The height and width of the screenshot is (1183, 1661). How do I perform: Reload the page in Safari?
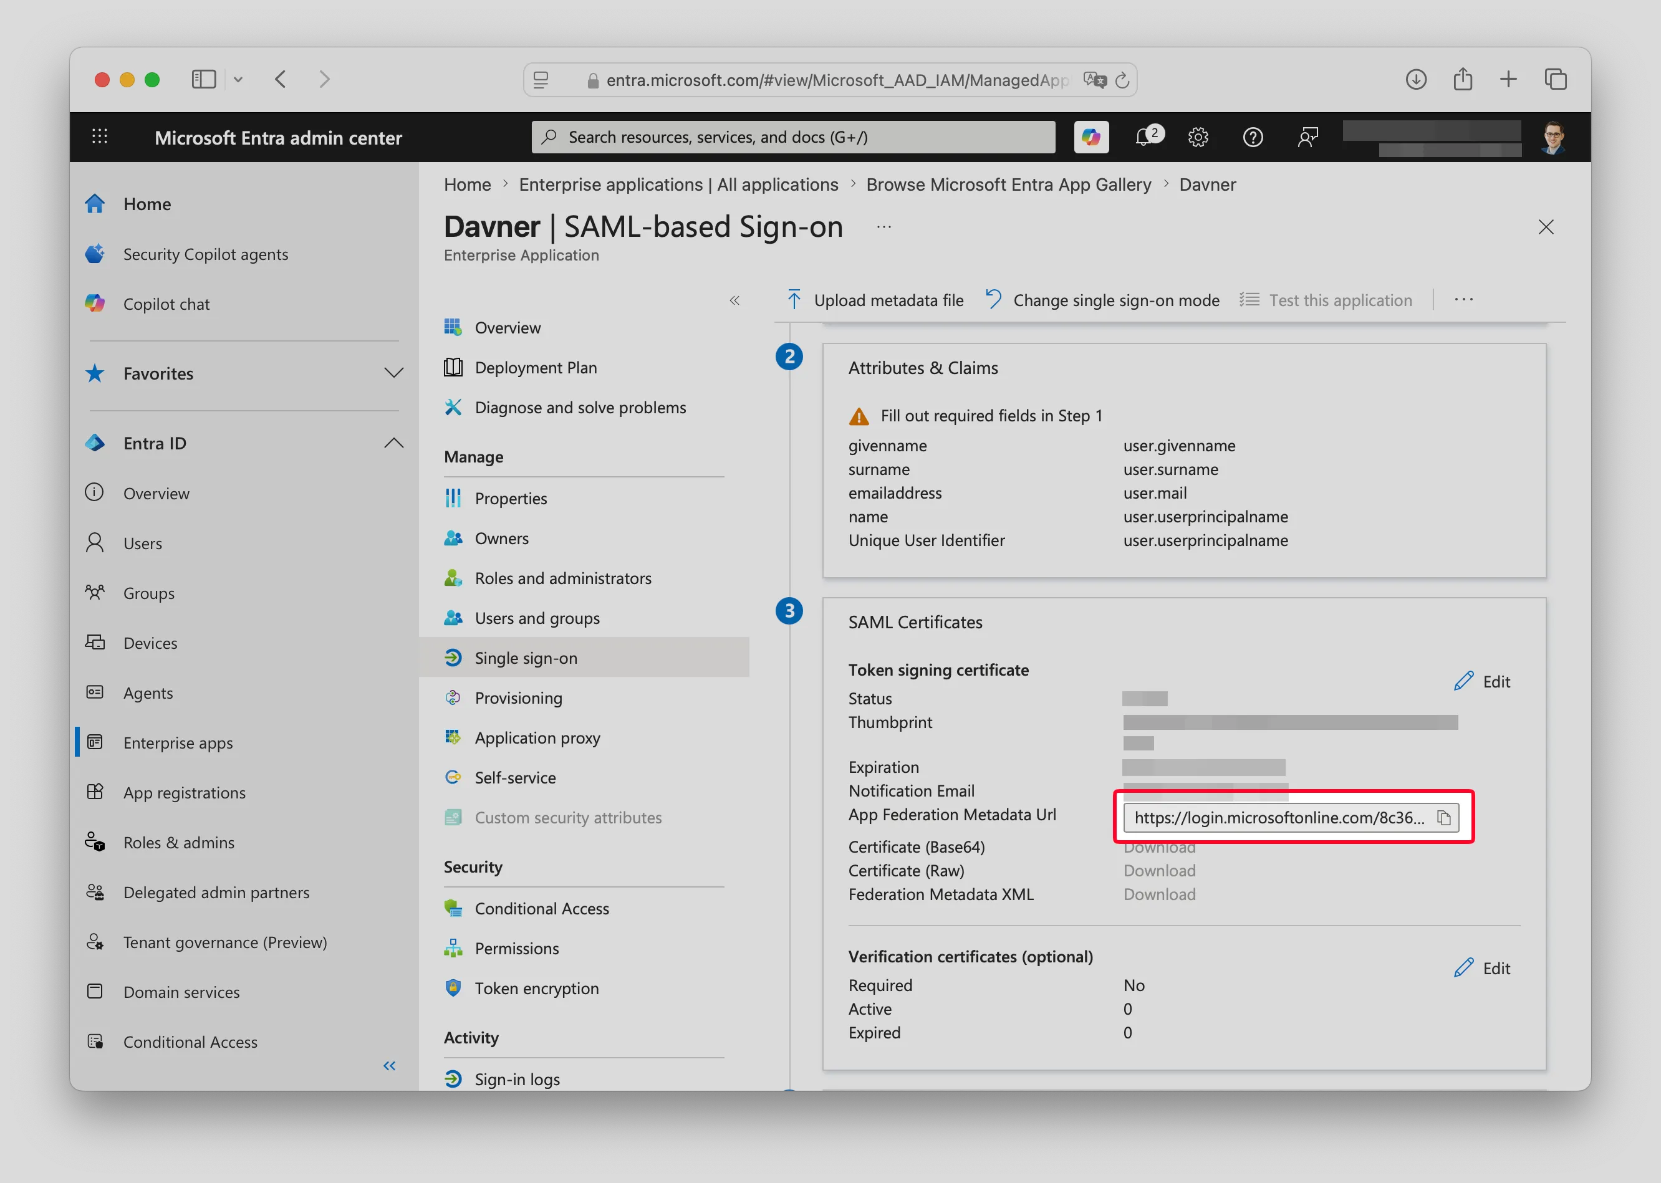click(1123, 80)
